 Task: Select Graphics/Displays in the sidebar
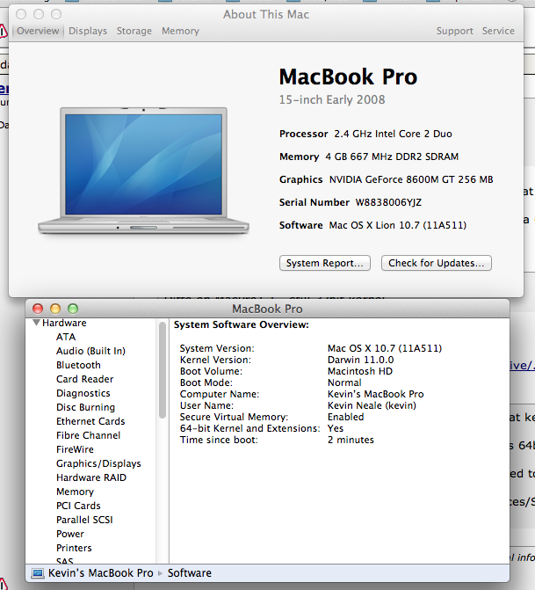tap(98, 463)
